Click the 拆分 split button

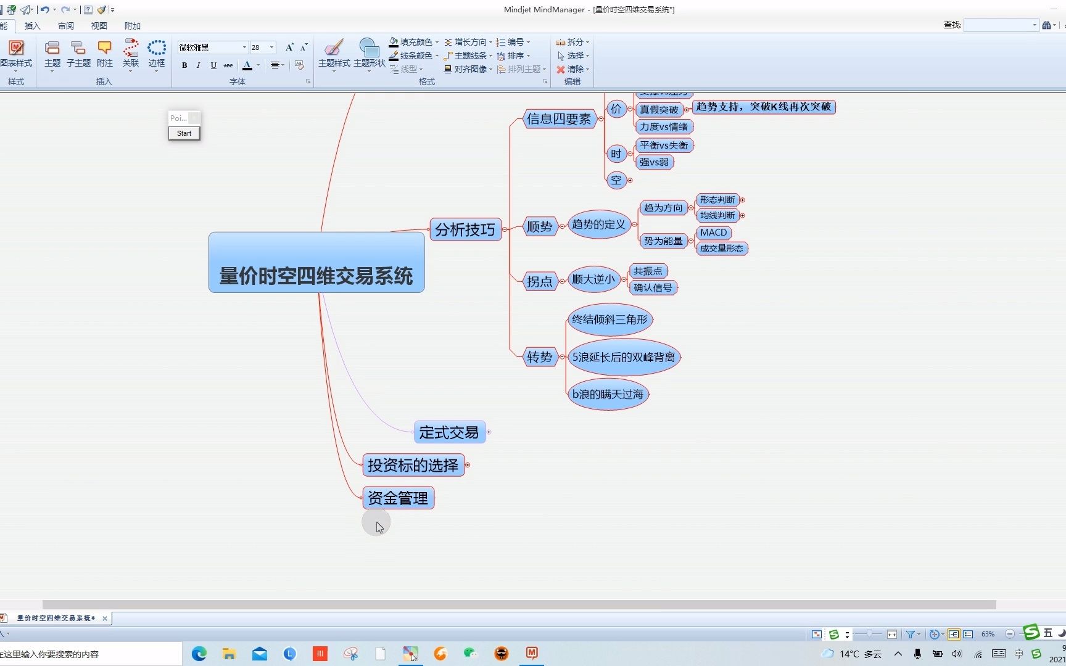point(572,42)
